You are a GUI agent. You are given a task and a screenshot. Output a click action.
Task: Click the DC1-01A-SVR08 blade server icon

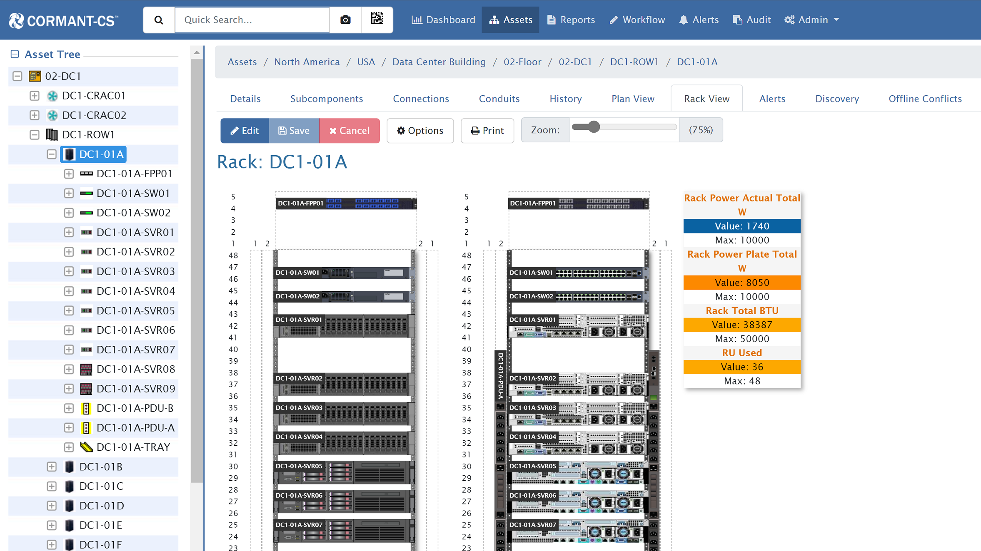[x=86, y=369]
